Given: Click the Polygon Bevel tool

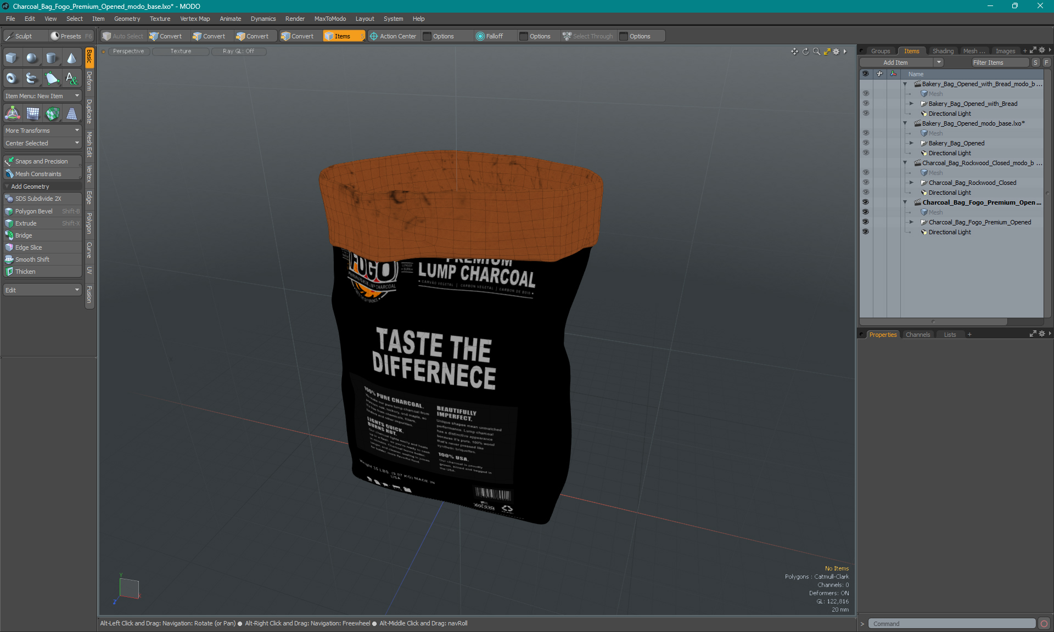Looking at the screenshot, I should pyautogui.click(x=42, y=211).
